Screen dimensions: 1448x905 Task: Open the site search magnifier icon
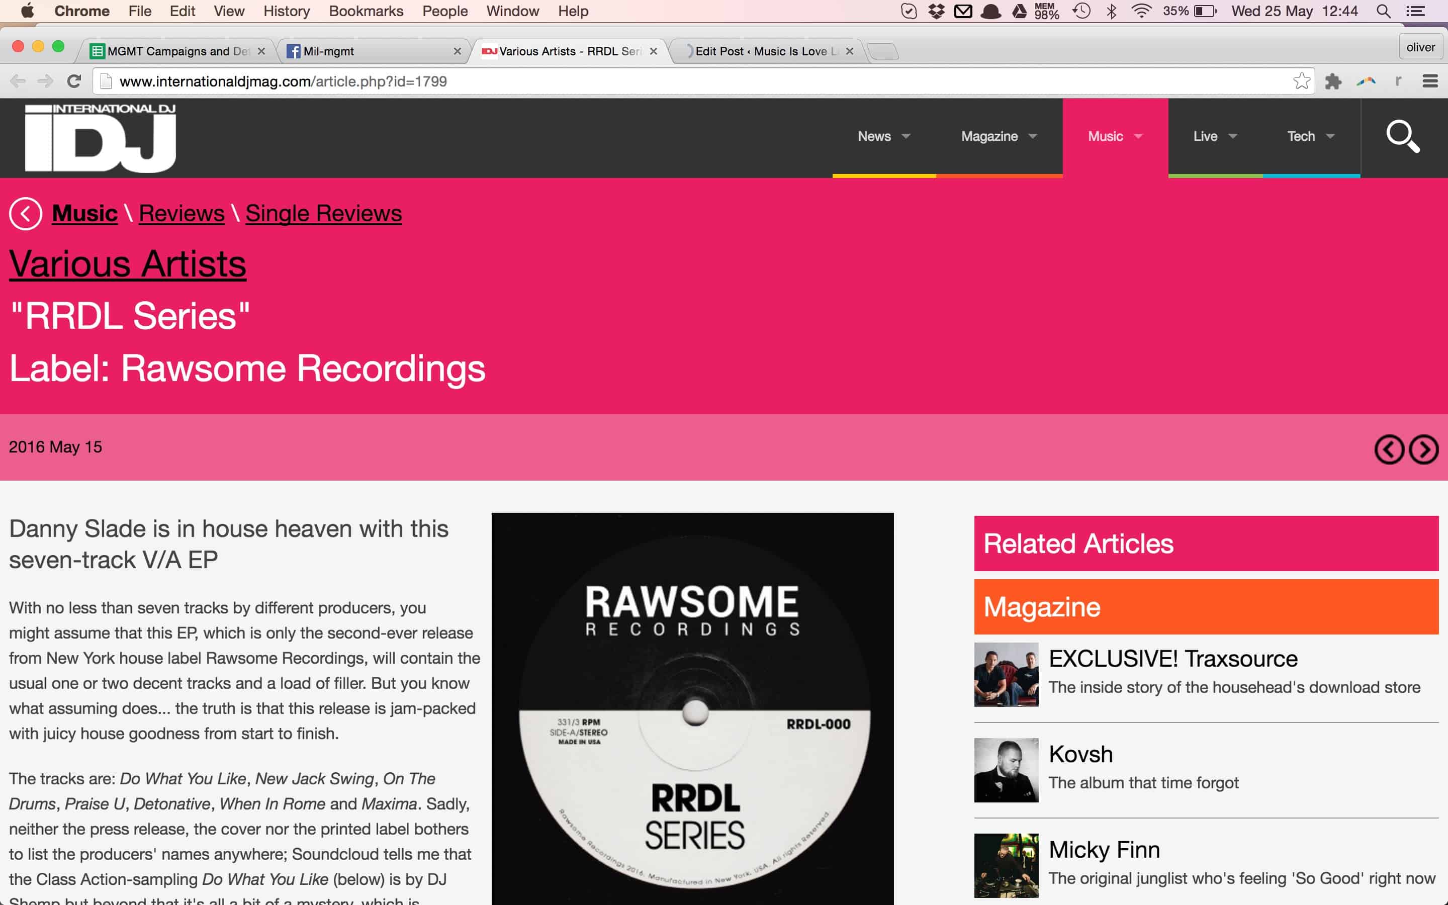[x=1403, y=136]
